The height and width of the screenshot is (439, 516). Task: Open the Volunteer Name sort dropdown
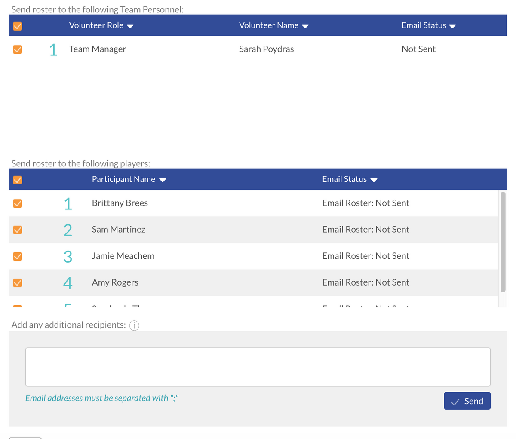[306, 25]
